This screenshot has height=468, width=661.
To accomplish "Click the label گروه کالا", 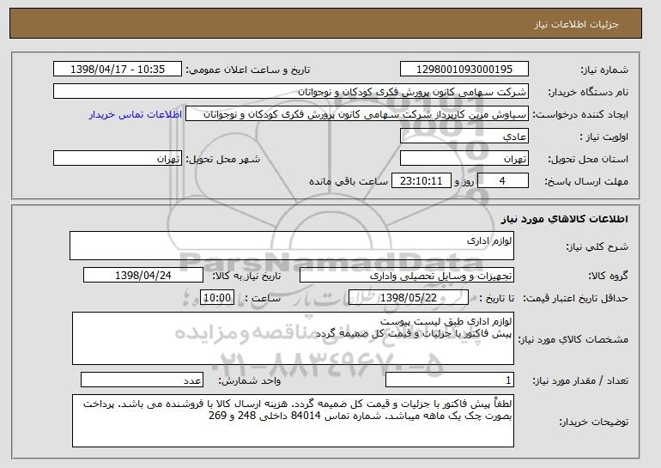I will coord(608,276).
